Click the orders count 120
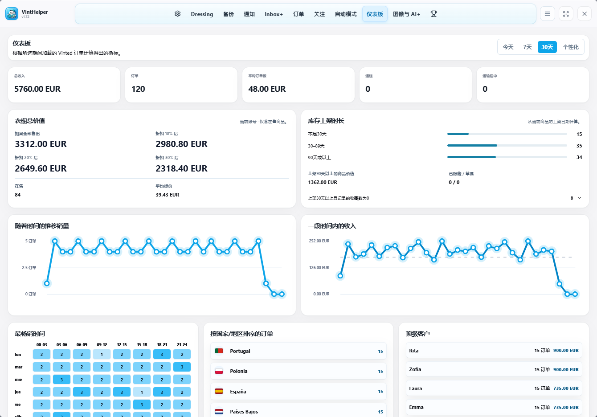Viewport: 597px width, 417px height. coord(138,89)
